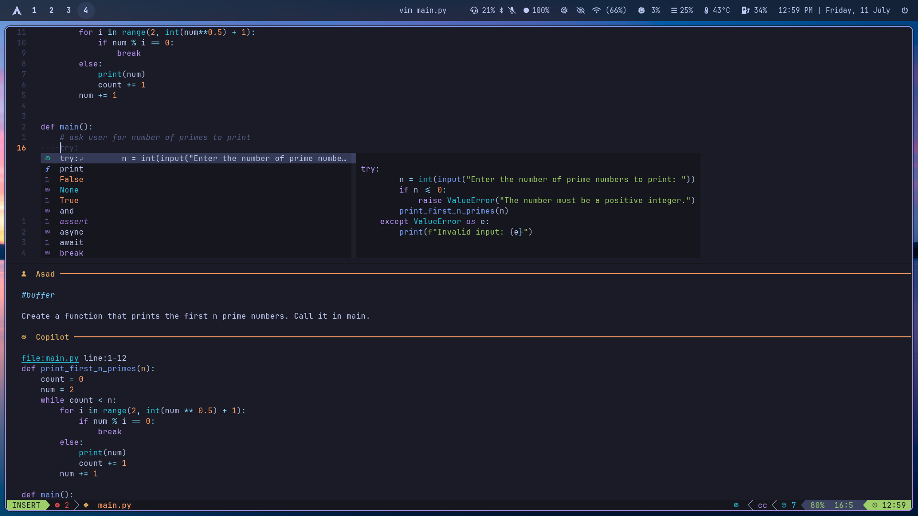Screen dimensions: 918x516
Task: Click the 'Asad' chat header
Action: pyautogui.click(x=45, y=274)
